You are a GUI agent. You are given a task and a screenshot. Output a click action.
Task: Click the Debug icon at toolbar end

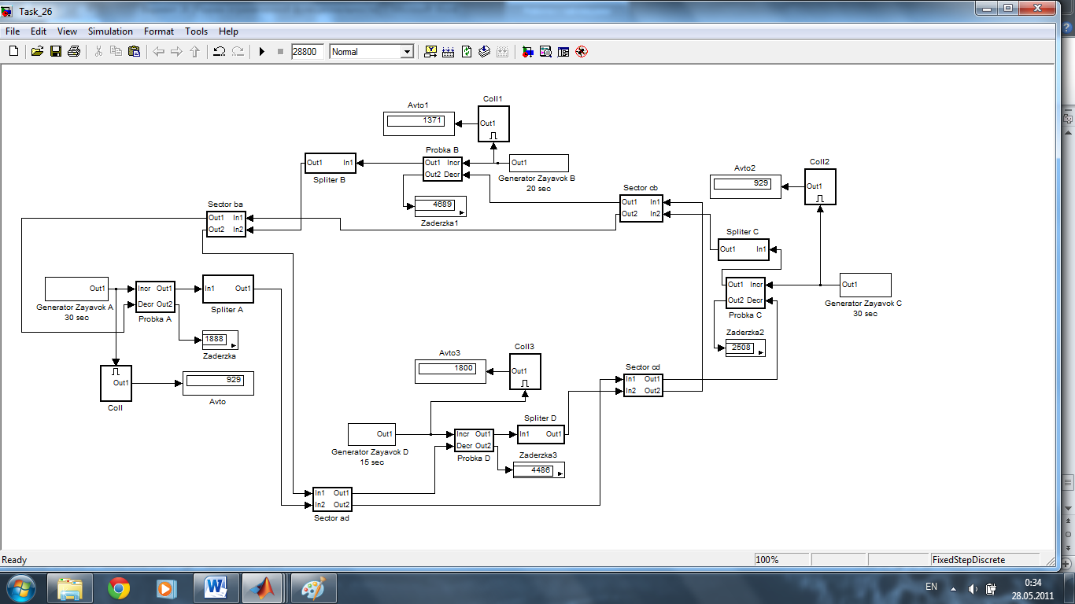click(582, 52)
